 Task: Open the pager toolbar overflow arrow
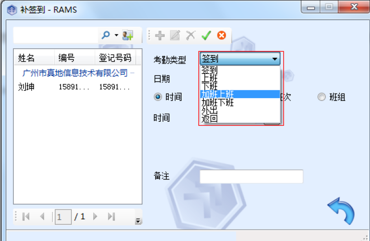138,220
